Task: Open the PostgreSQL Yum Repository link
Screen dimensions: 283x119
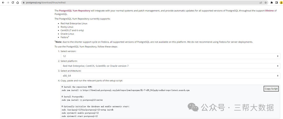Action: [x=75, y=11]
